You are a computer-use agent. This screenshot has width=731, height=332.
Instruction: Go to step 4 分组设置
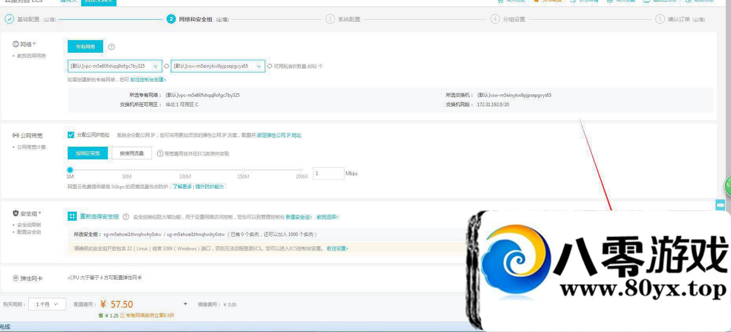pos(508,19)
